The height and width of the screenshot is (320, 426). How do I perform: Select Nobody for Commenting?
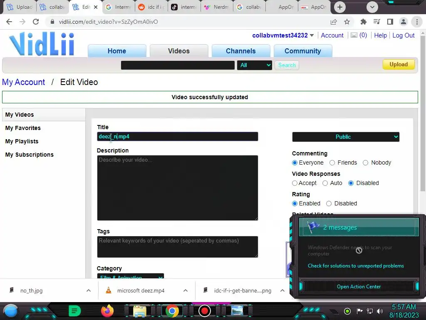365,163
